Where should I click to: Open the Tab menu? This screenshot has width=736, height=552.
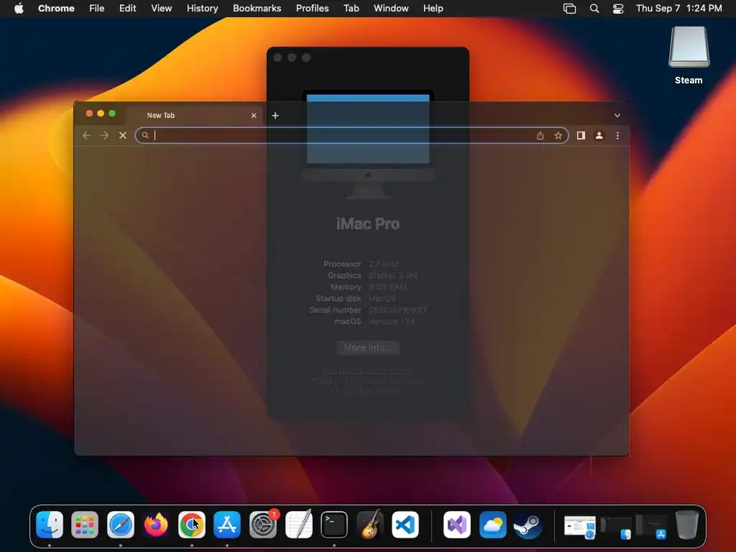pyautogui.click(x=351, y=9)
